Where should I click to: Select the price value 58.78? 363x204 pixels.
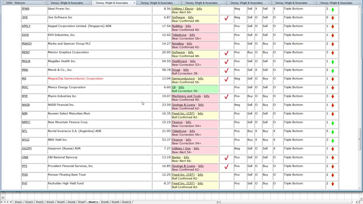(x=166, y=70)
